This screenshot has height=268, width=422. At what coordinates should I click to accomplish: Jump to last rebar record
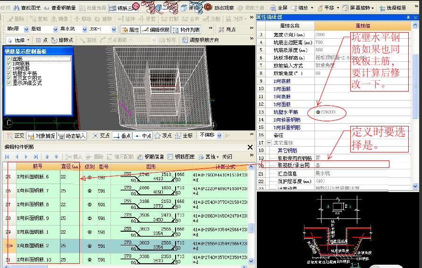point(36,157)
